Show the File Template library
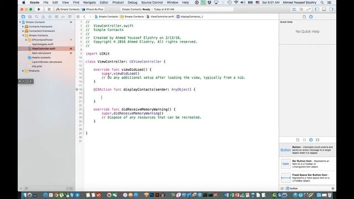The width and height of the screenshot is (354, 199). pos(298,140)
